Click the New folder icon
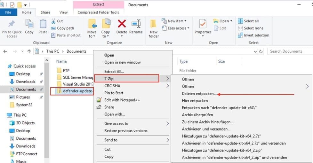Screen dimensions: 313x163 [x=154, y=24]
